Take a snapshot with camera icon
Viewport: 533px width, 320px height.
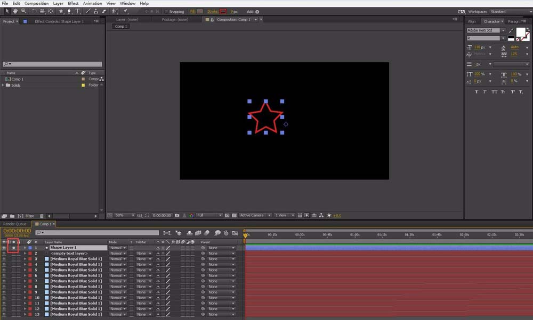pos(177,215)
